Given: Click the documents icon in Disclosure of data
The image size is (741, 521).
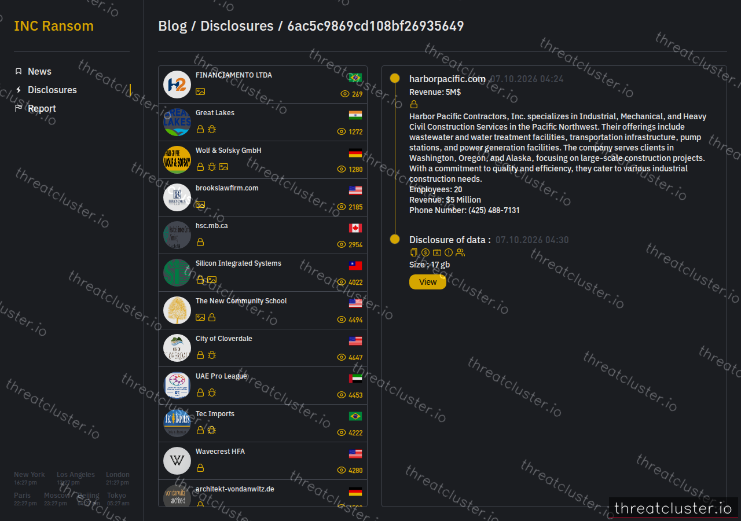Looking at the screenshot, I should point(414,252).
